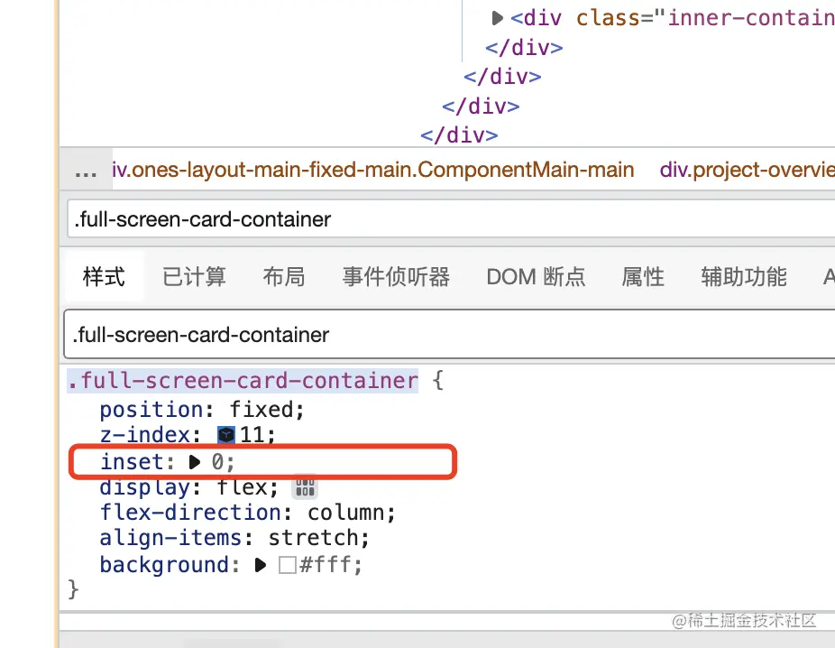
Task: Click the z-index layer cube icon
Action: 226,435
